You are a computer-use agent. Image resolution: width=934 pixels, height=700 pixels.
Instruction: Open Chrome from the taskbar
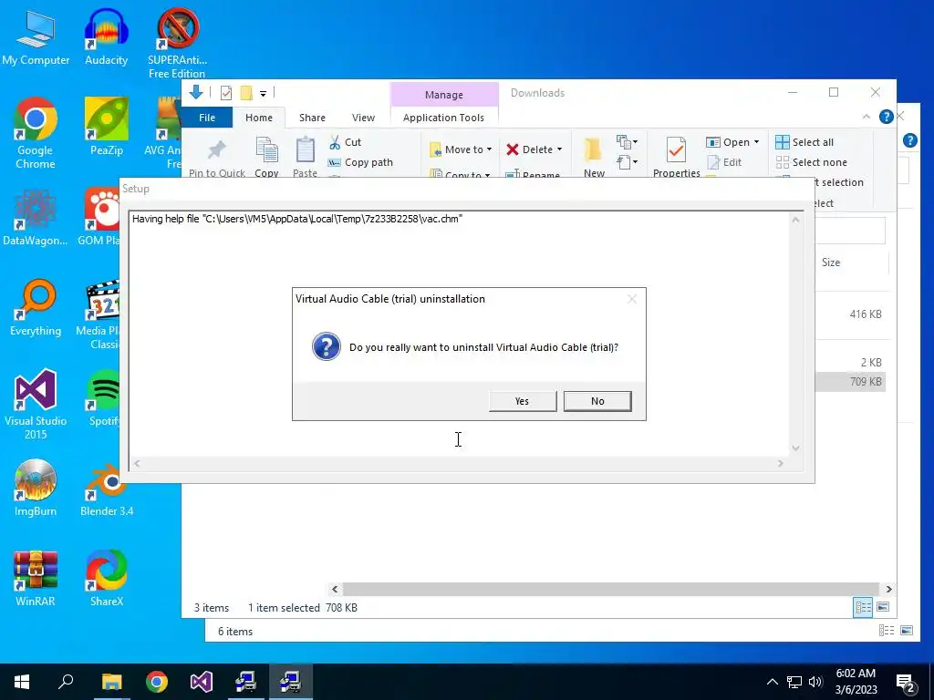pyautogui.click(x=157, y=682)
